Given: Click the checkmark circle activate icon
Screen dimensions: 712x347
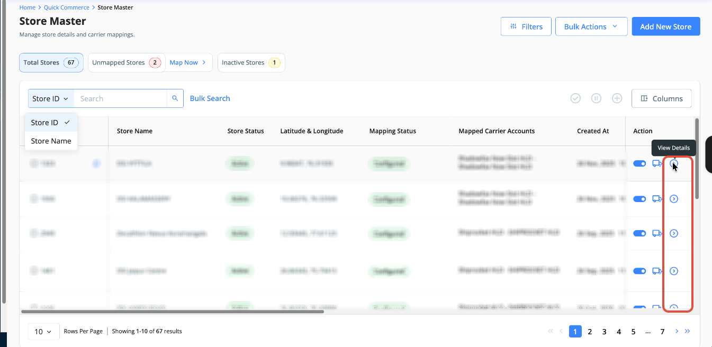Looking at the screenshot, I should coord(575,98).
